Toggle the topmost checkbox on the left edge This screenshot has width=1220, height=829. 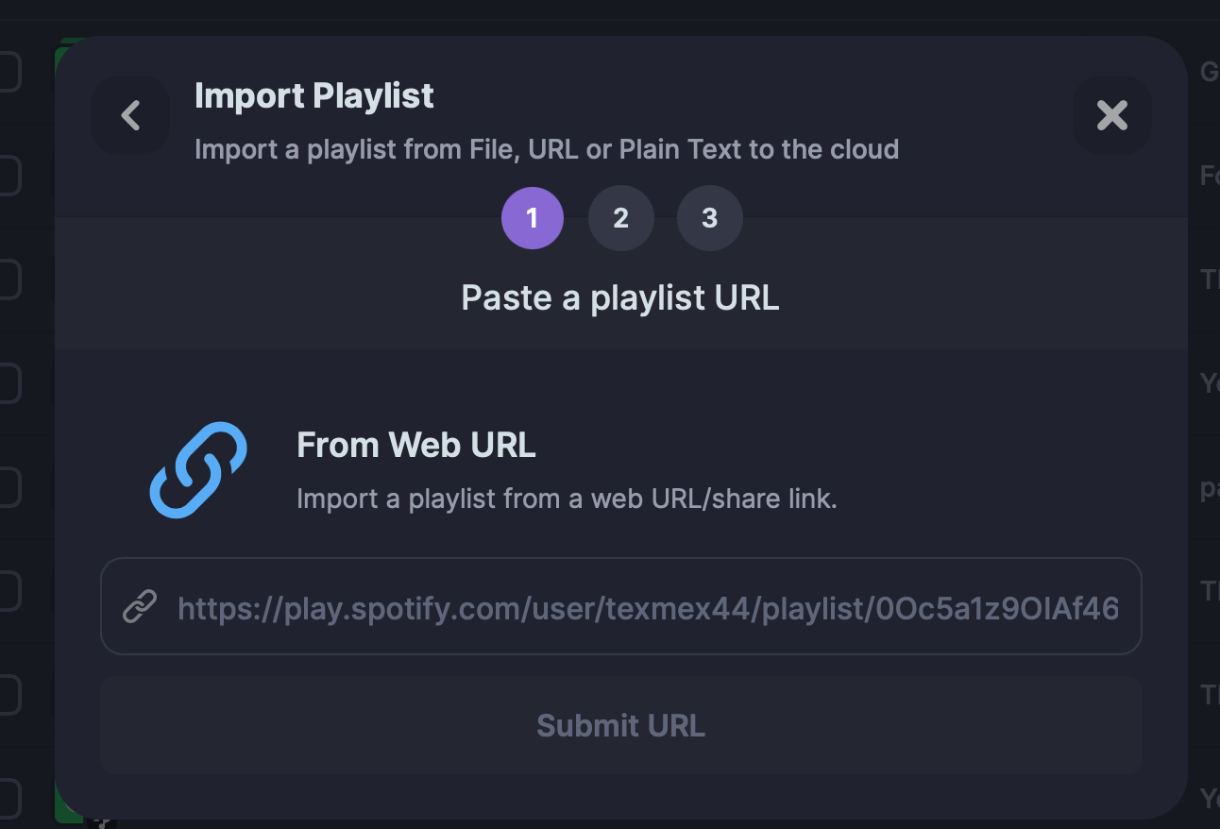coord(8,73)
